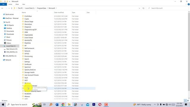Open Downloads in navigation pane
This screenshot has height=107, width=190.
point(10,34)
